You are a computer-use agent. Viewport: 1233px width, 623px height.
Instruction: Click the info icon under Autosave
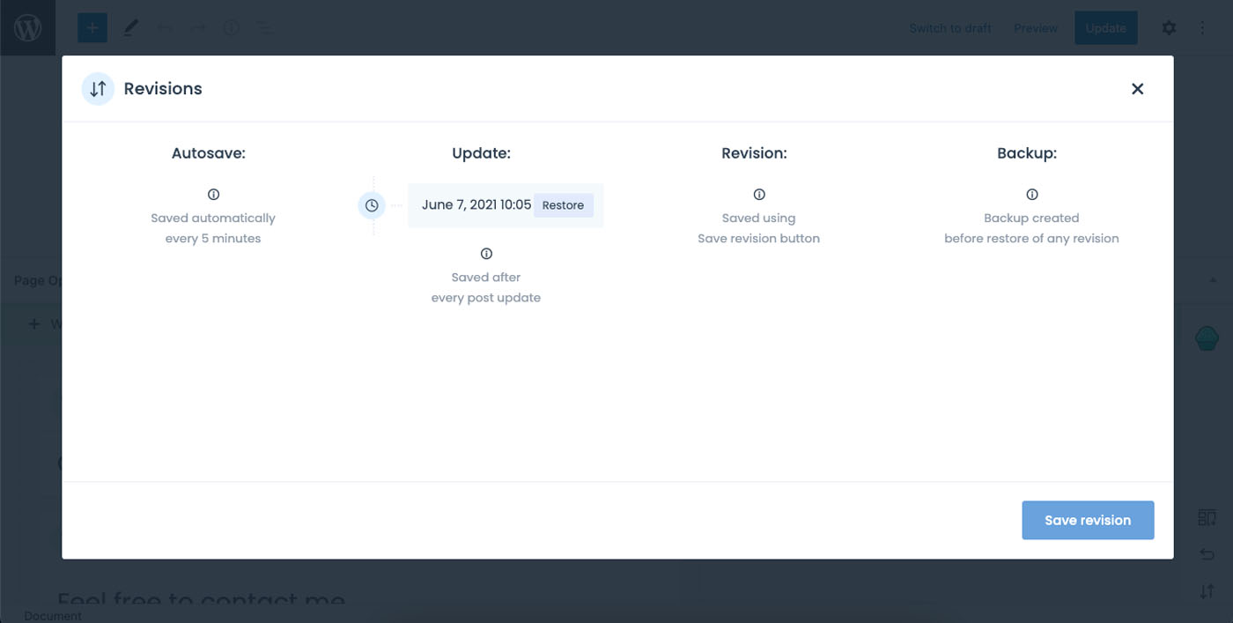click(213, 195)
